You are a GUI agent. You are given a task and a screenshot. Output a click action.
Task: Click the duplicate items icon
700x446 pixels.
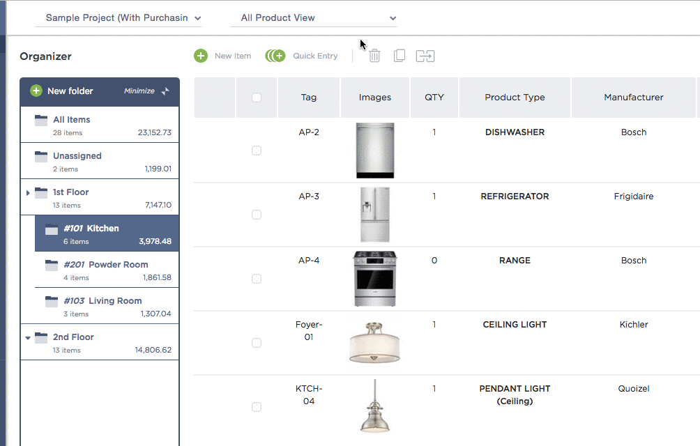[x=400, y=56]
